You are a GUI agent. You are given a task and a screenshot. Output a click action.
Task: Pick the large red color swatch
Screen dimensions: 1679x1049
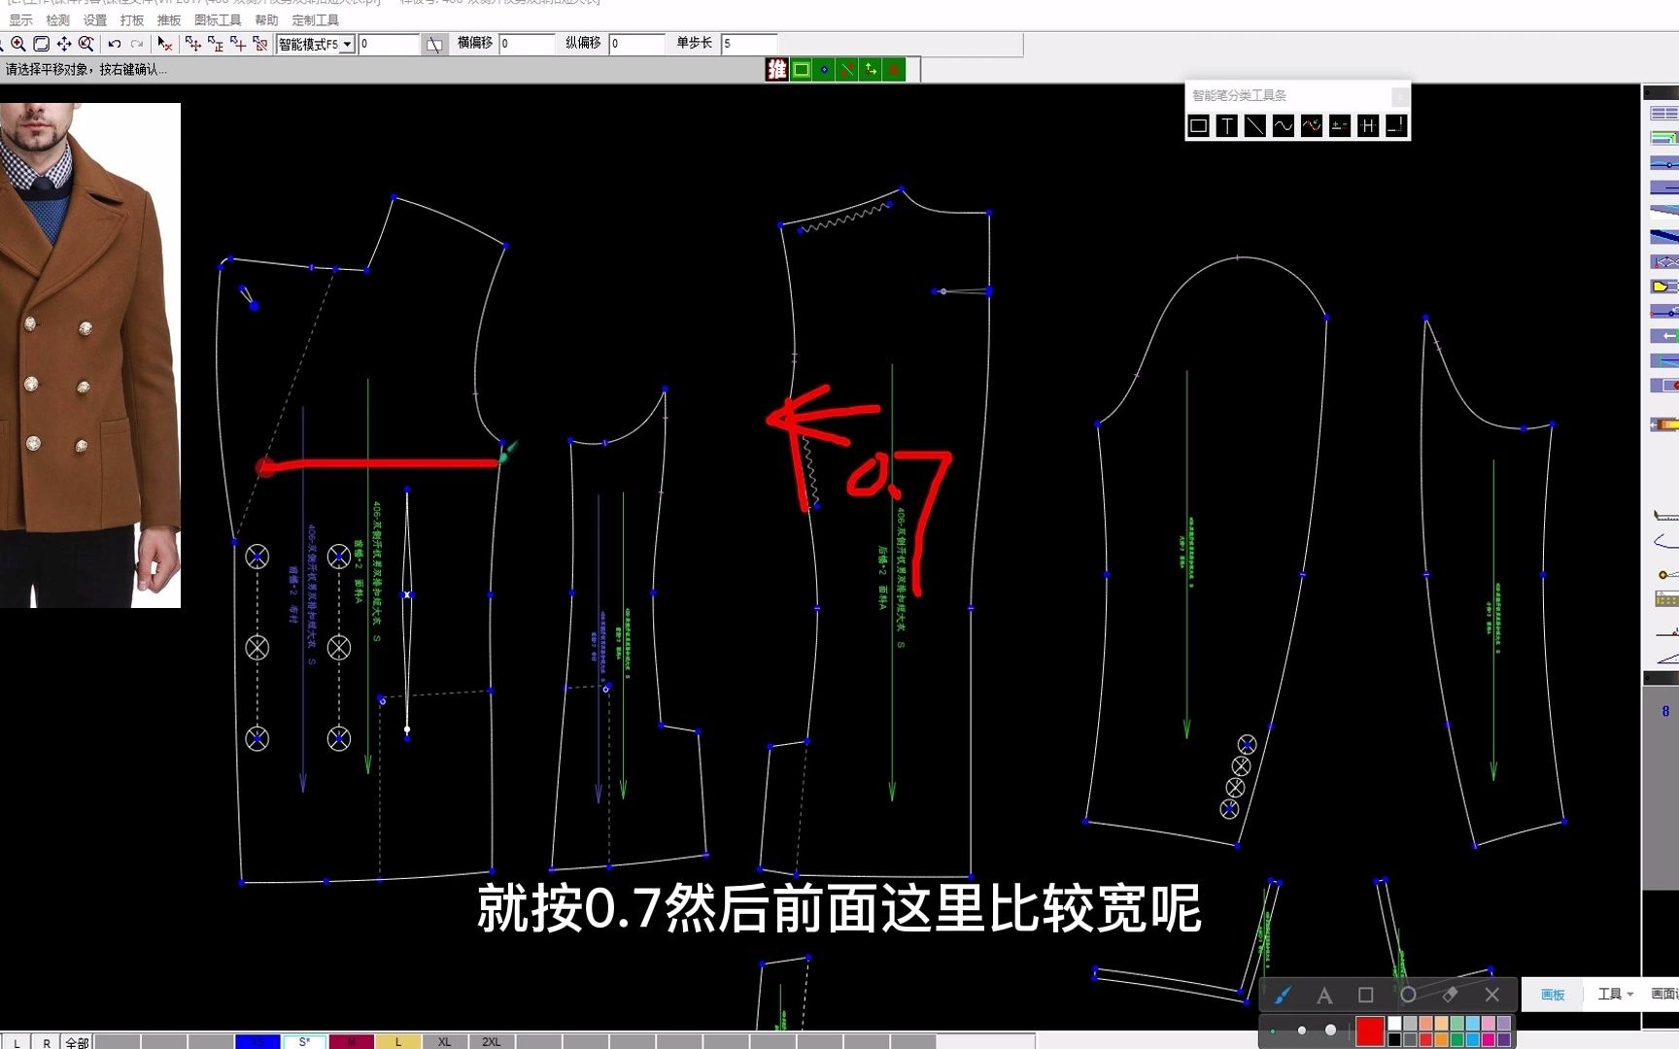[1370, 1031]
